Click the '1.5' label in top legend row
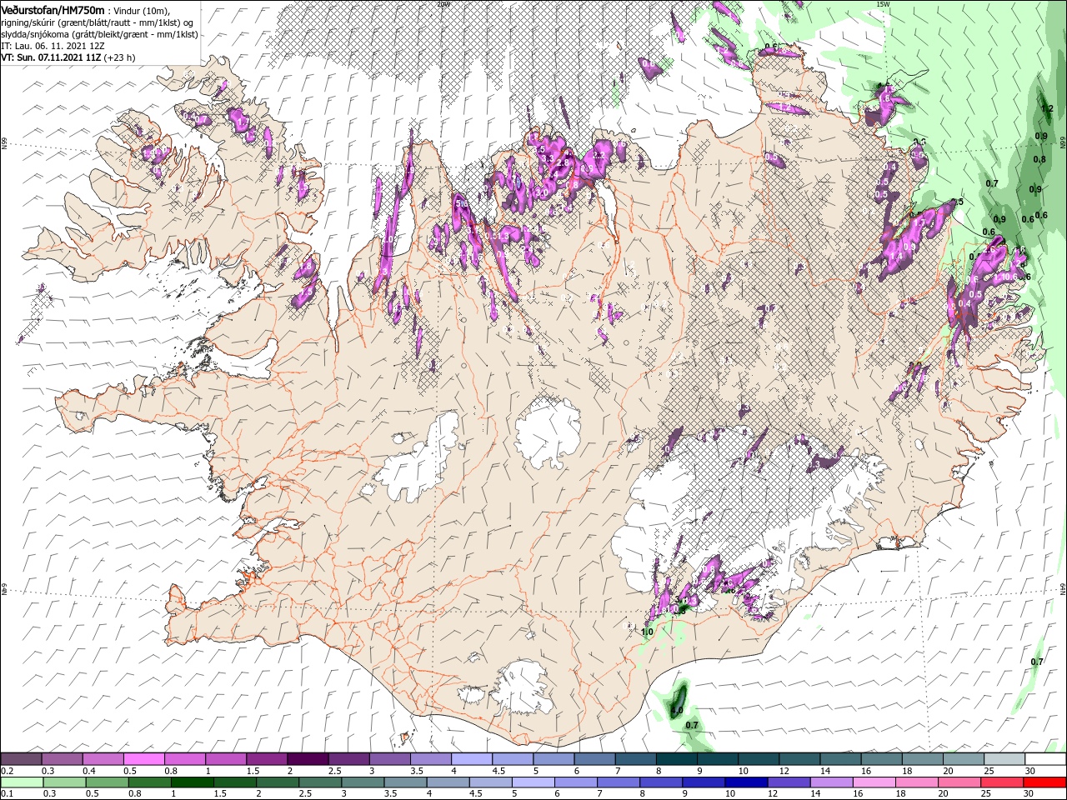This screenshot has width=1067, height=800. (252, 771)
